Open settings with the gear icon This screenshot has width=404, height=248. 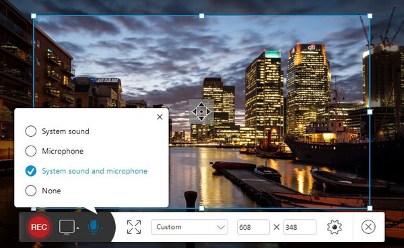coord(335,227)
